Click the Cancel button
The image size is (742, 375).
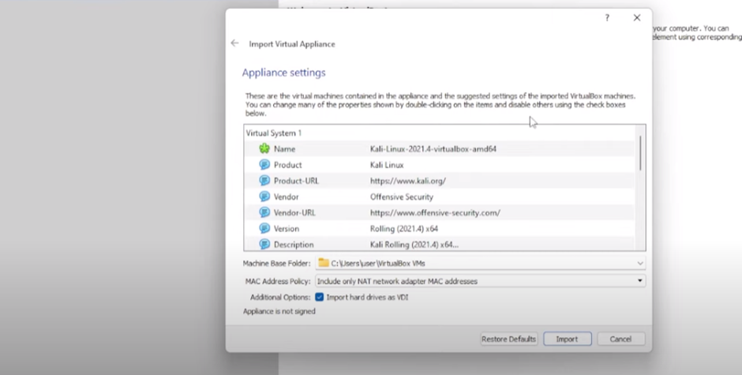click(620, 339)
